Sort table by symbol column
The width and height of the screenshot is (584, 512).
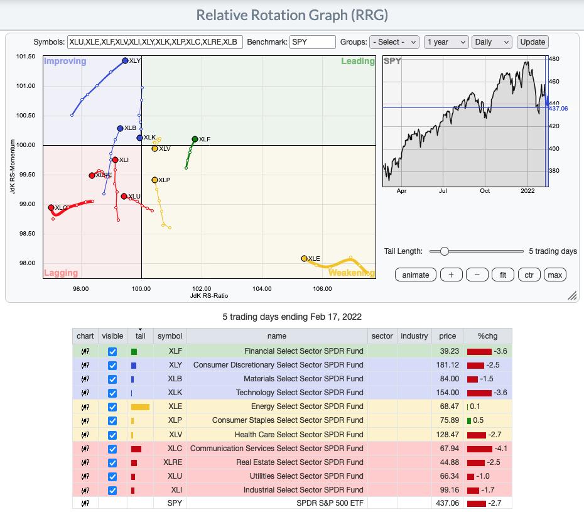pos(170,335)
